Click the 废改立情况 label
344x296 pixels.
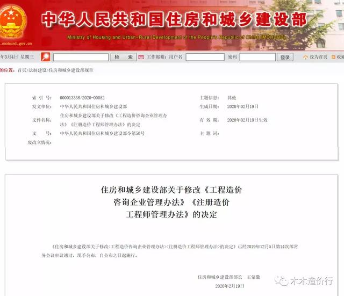(39, 142)
